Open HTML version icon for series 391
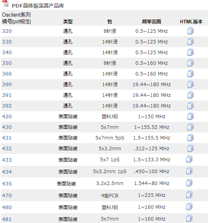The height and width of the screenshot is (223, 208). tap(190, 95)
